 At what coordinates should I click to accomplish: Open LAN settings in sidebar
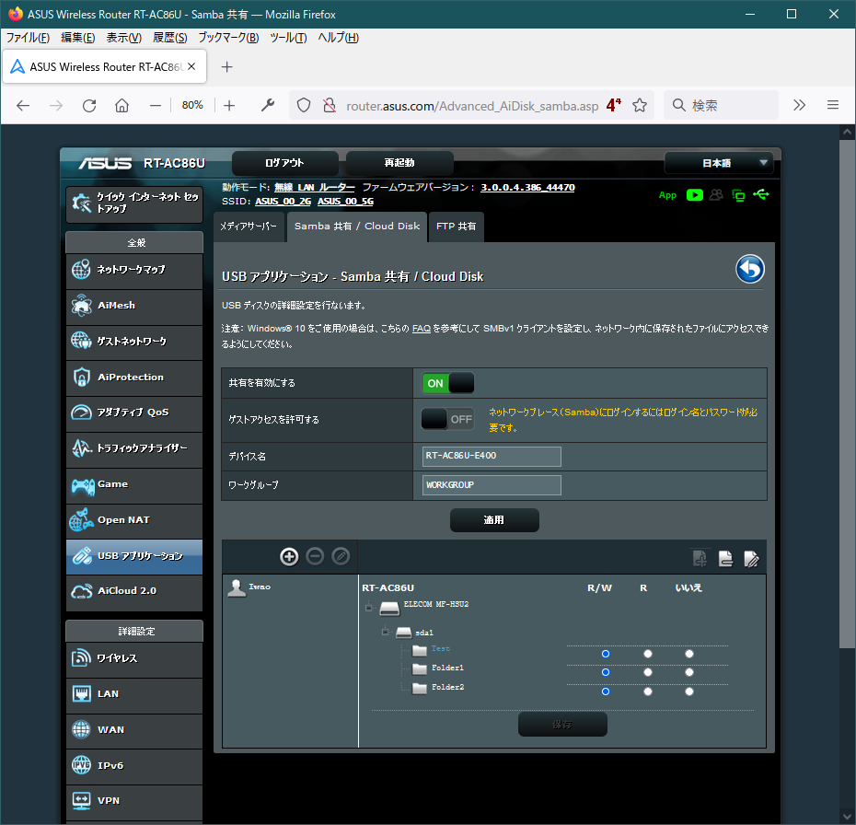tap(134, 694)
